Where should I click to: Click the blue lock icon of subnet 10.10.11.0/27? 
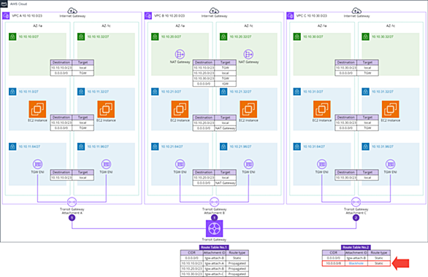pyautogui.click(x=12, y=92)
